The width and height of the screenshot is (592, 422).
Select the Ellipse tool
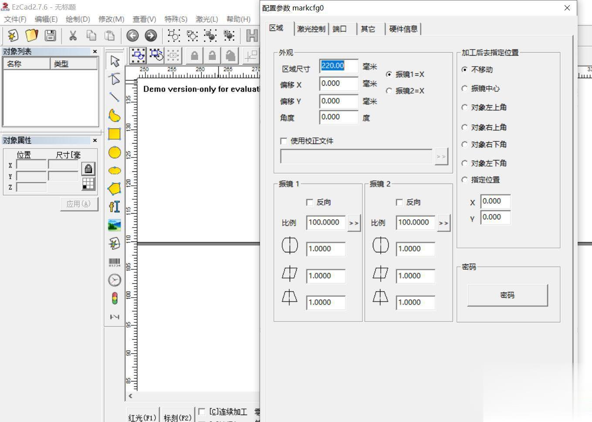pyautogui.click(x=115, y=171)
